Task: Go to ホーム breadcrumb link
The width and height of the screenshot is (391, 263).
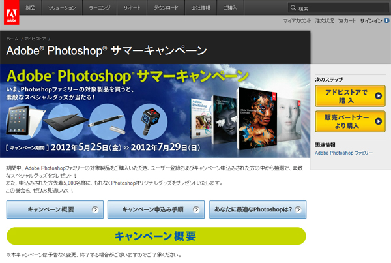Action: 12,39
